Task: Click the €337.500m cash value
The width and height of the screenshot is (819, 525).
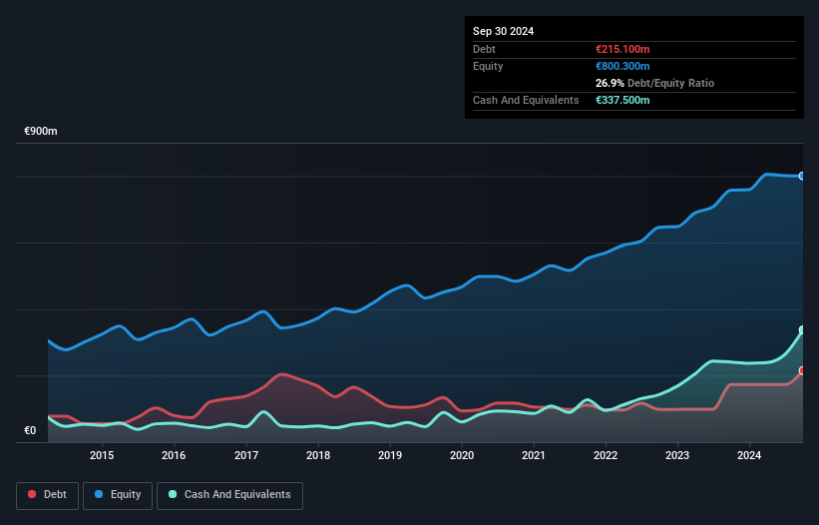Action: (623, 100)
